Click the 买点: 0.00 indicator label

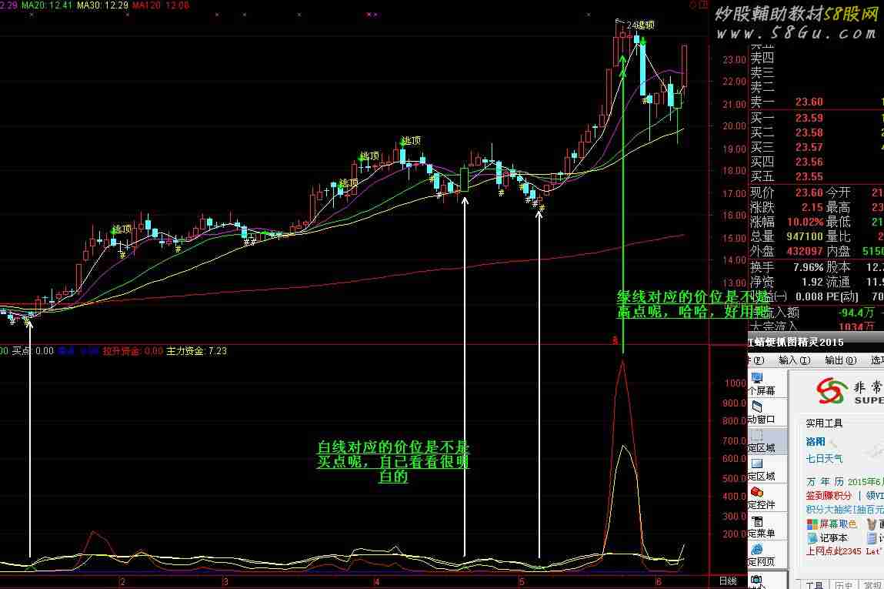coord(33,351)
